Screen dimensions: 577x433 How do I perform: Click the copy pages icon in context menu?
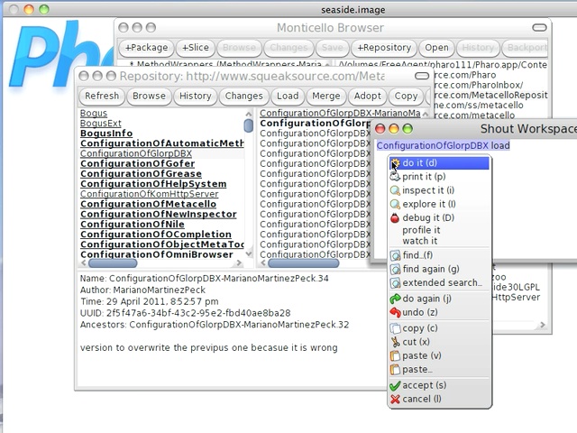(x=395, y=328)
